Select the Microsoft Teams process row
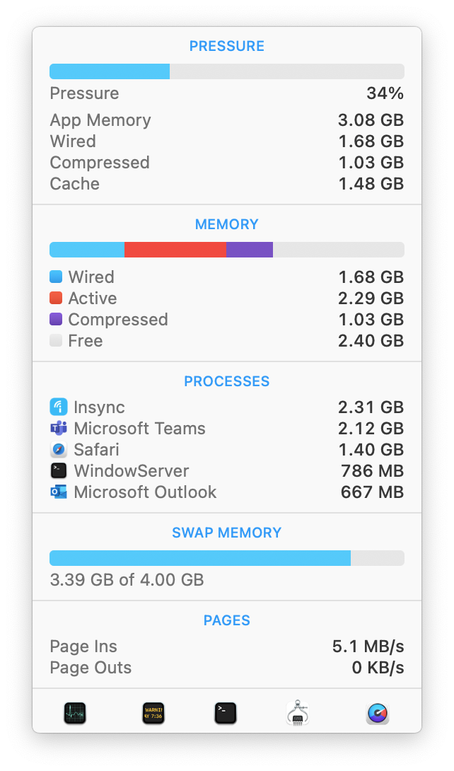Screen dimensions: 454x771 [x=226, y=428]
